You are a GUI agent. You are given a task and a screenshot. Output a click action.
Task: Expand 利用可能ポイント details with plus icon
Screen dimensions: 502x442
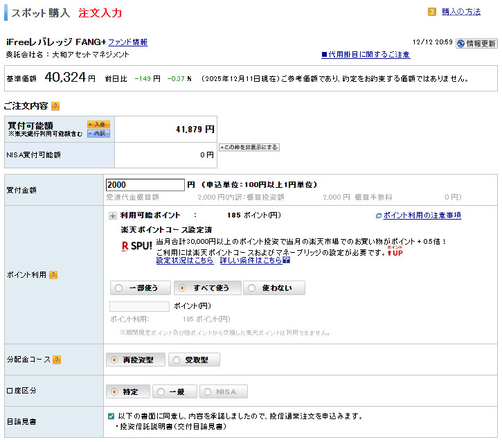coord(112,215)
